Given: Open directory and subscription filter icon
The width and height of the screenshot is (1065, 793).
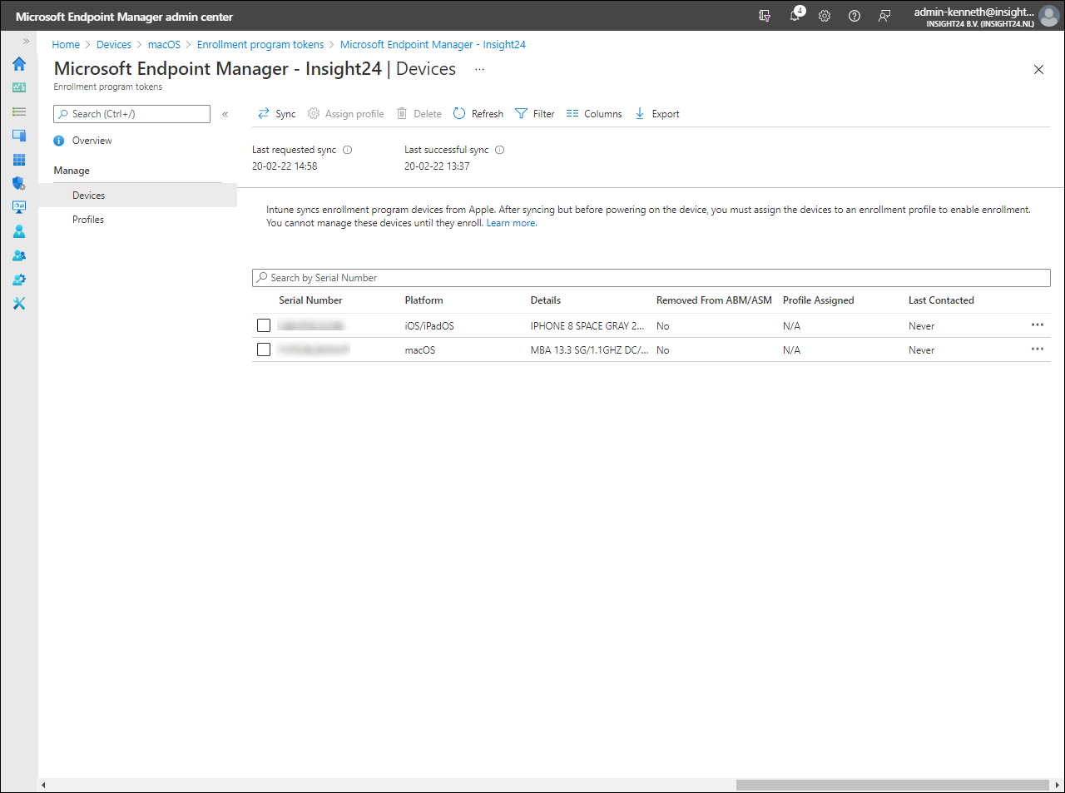Looking at the screenshot, I should [x=765, y=16].
